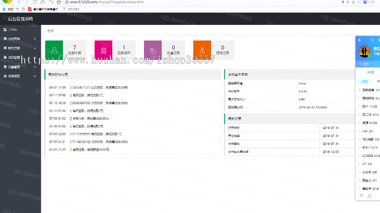Open the QQ main menu hamburger icon
Screen dimensions: 380x213
[x=361, y=196]
